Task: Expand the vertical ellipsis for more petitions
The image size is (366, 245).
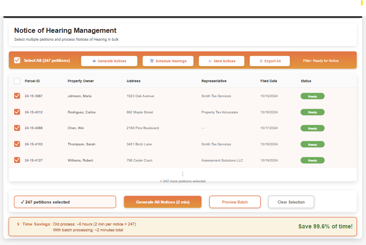Action: point(183,174)
